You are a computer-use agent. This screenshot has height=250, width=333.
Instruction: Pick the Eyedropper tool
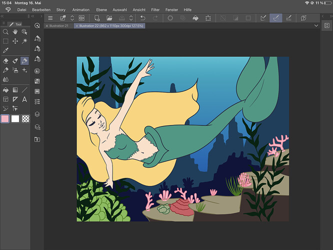pyautogui.click(x=5, y=50)
